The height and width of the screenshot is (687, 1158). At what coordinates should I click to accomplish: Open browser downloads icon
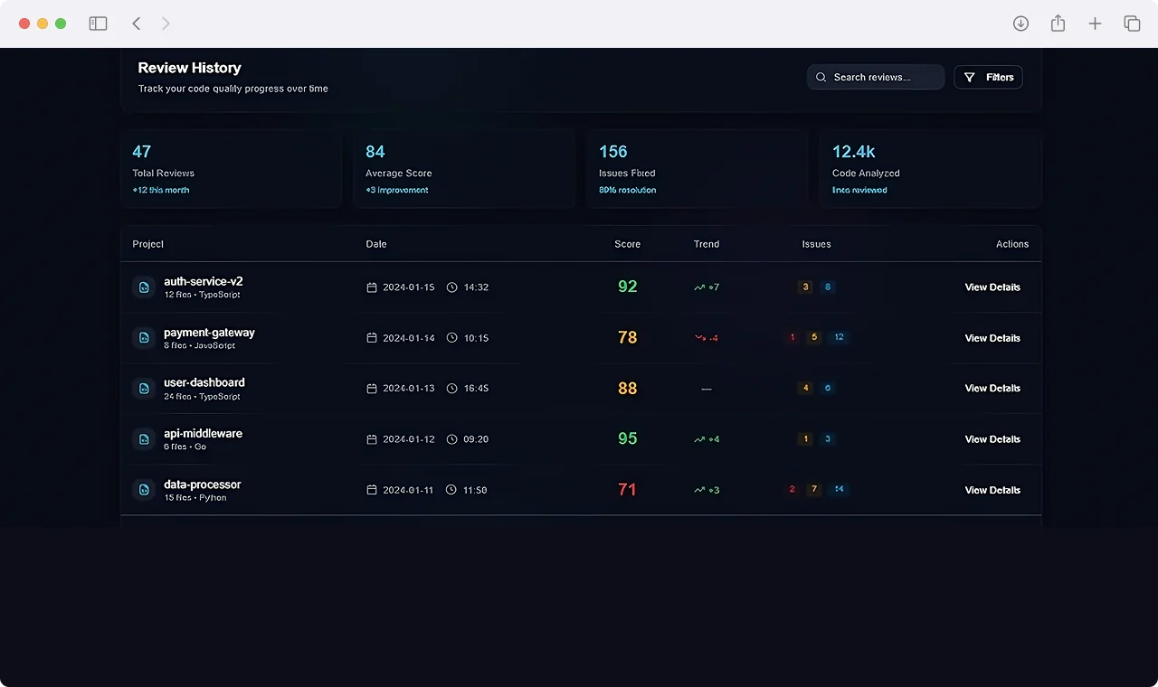point(1020,24)
